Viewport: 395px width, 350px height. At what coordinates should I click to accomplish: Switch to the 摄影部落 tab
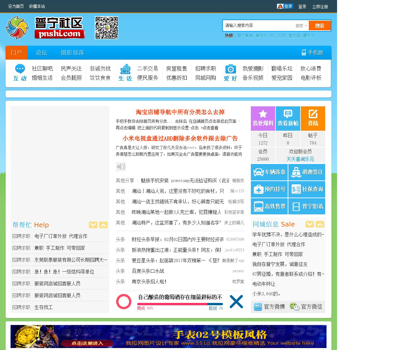pos(72,53)
